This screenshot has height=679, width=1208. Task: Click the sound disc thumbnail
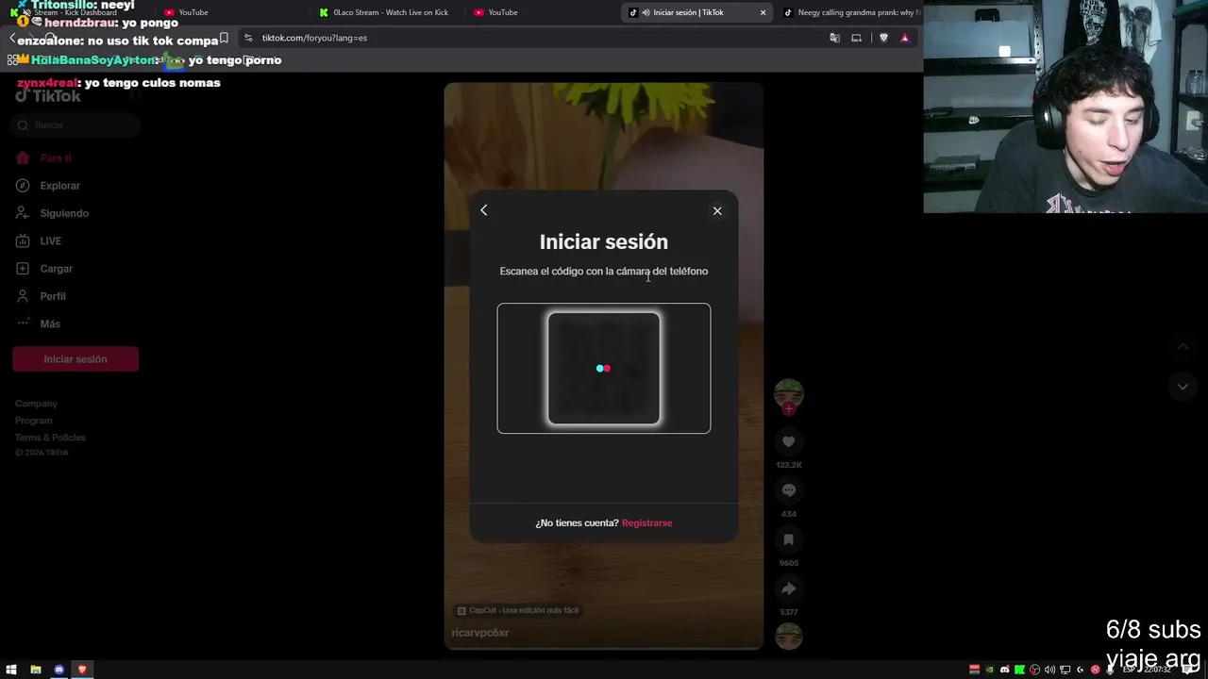(x=789, y=637)
